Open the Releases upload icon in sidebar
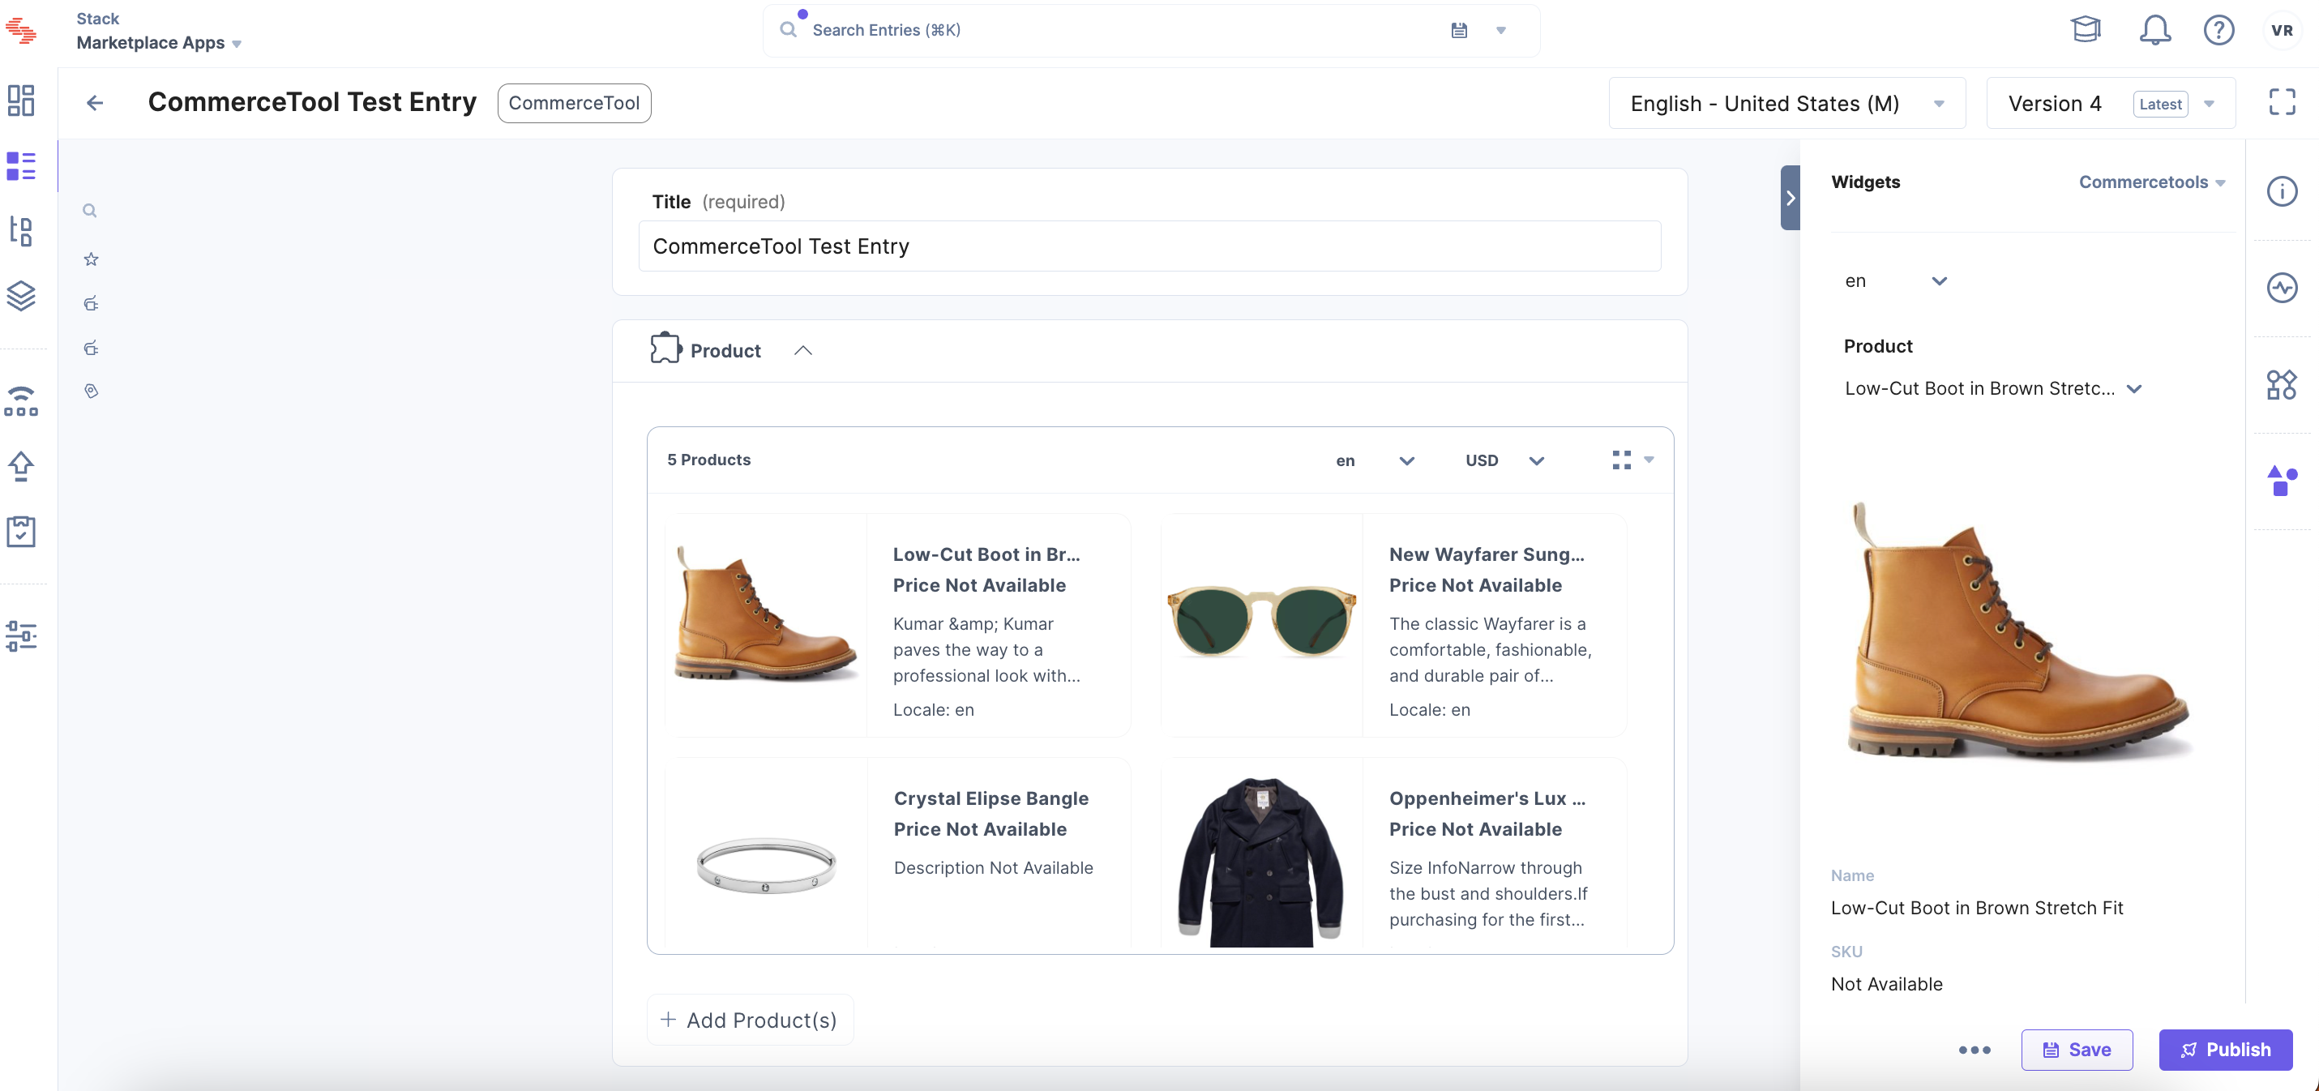The image size is (2319, 1091). pyautogui.click(x=21, y=466)
